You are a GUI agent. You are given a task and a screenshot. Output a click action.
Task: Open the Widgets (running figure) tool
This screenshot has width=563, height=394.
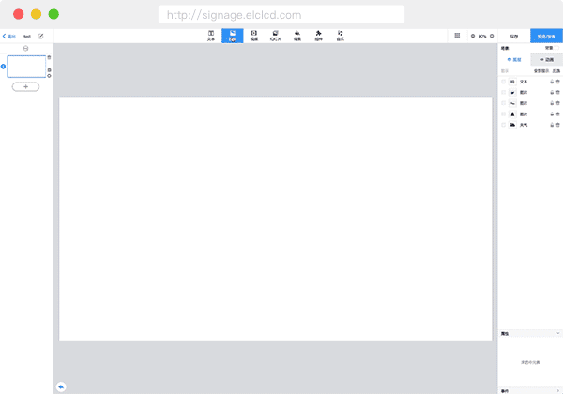point(318,36)
